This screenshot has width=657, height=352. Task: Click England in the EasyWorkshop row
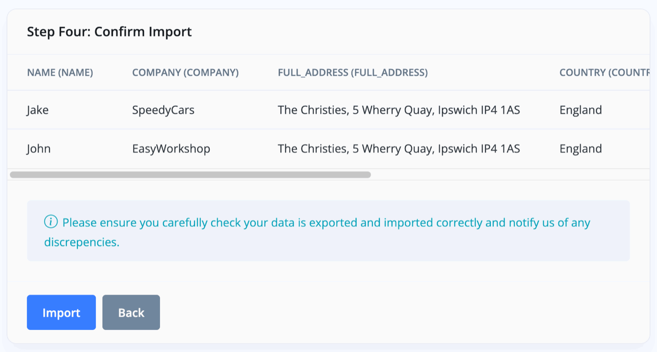(x=581, y=149)
